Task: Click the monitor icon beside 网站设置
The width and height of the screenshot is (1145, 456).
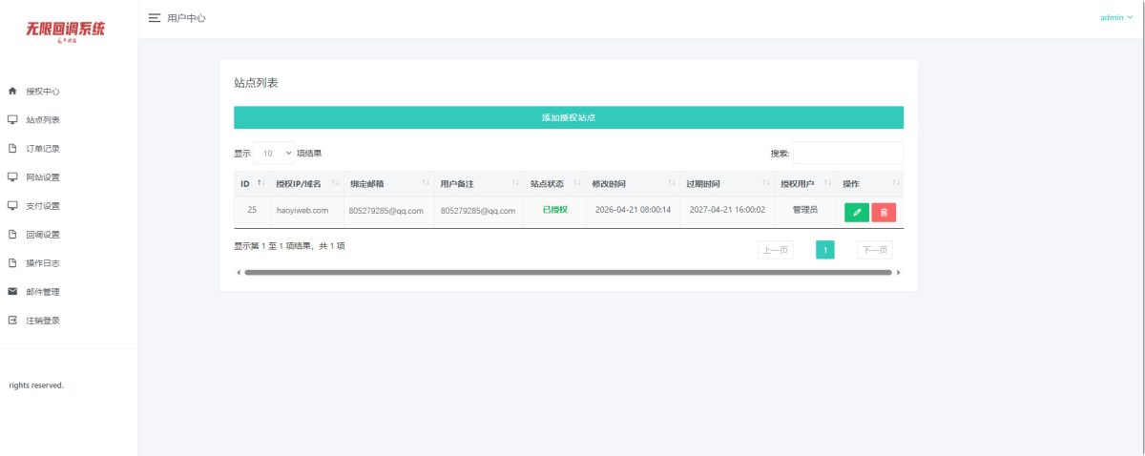Action: 12,177
